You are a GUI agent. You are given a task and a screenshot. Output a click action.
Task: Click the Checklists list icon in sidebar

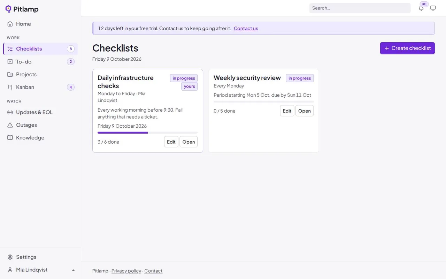(10, 49)
